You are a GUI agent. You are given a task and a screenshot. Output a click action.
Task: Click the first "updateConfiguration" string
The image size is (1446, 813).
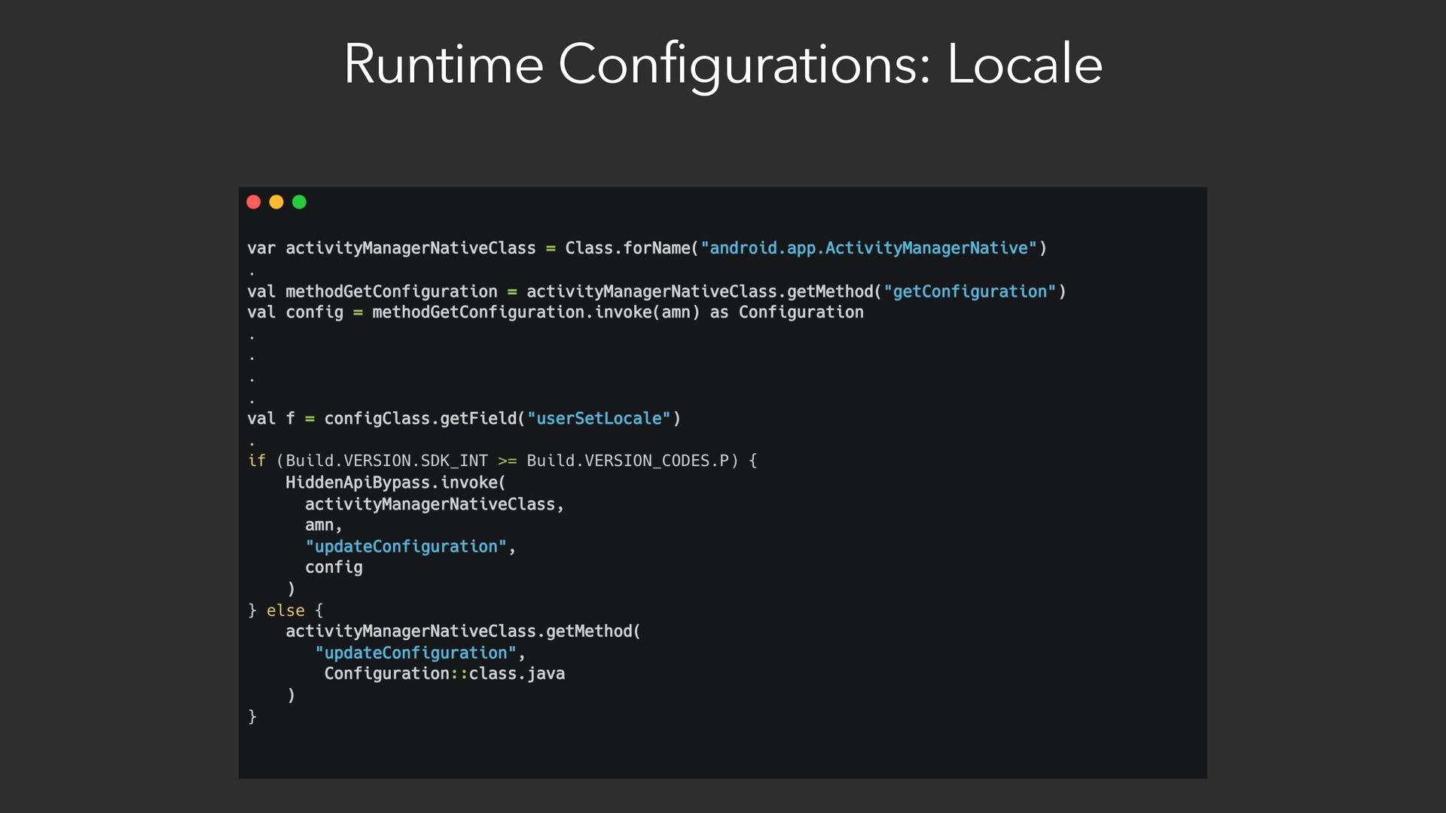(406, 547)
